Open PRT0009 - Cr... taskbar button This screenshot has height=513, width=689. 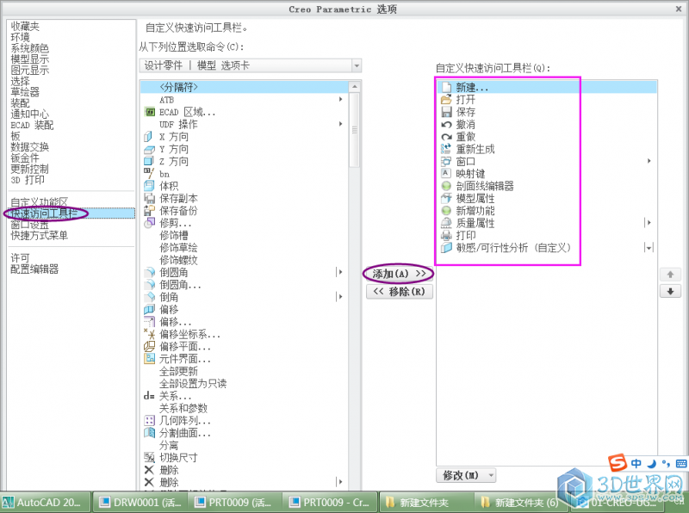click(331, 502)
